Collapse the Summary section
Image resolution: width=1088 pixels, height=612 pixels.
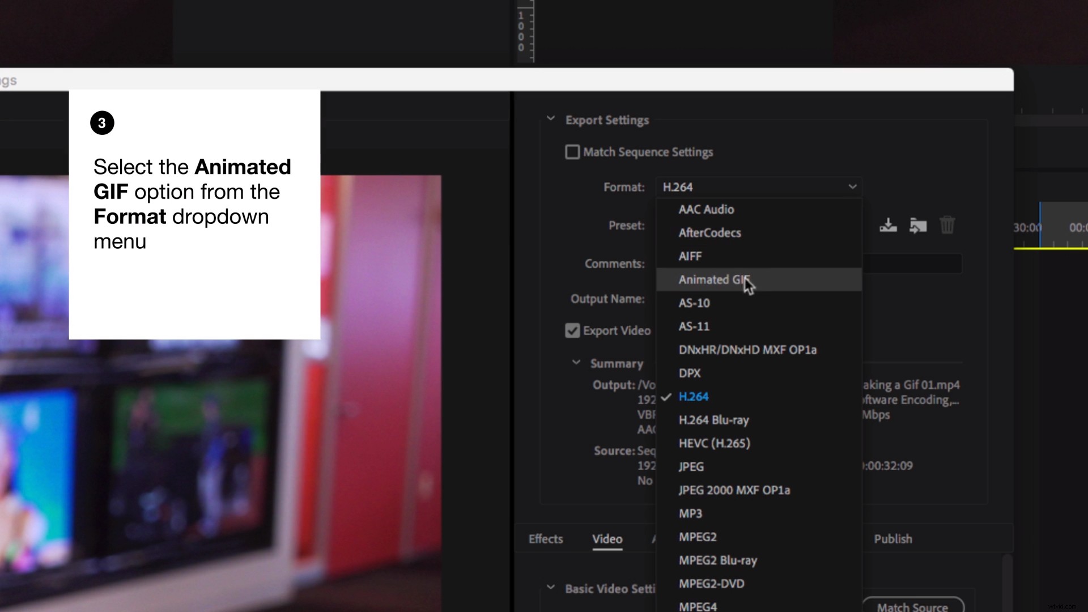[577, 363]
